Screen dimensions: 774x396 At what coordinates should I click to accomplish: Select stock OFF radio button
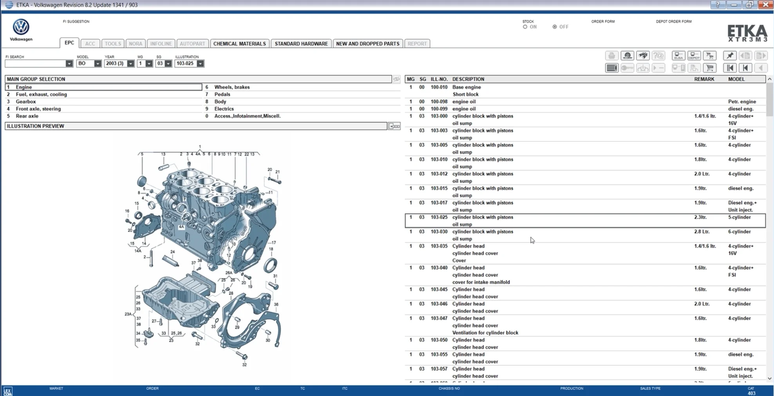[x=554, y=27]
